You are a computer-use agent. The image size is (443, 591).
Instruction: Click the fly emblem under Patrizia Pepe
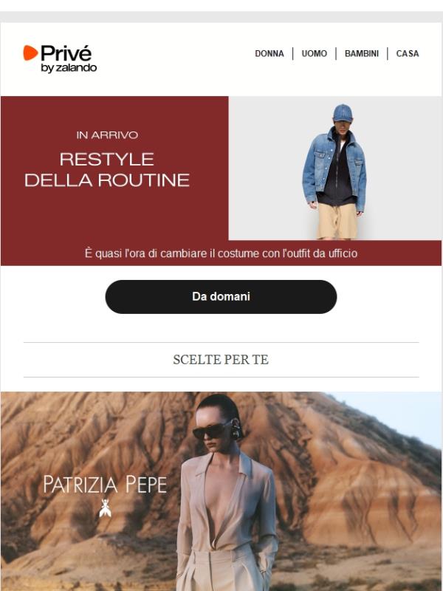(105, 508)
